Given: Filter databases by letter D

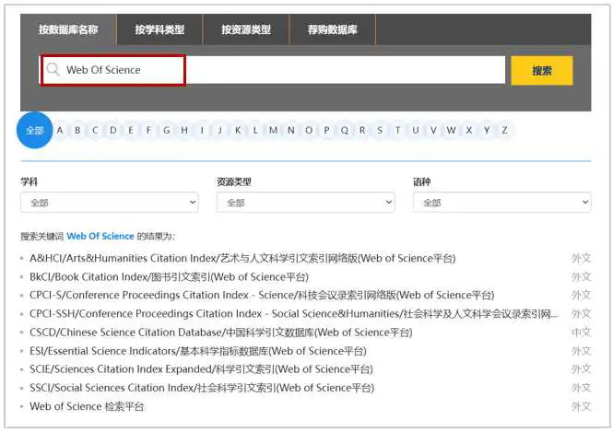Looking at the screenshot, I should [x=113, y=131].
